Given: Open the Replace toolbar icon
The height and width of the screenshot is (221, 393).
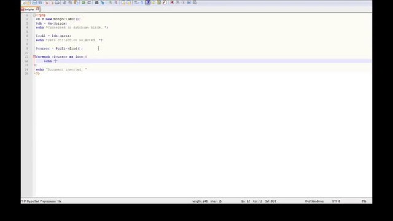Looking at the screenshot, I should click(103, 2).
